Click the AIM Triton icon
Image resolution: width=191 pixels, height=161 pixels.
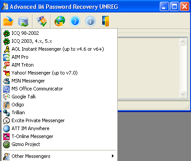[x=7, y=65]
